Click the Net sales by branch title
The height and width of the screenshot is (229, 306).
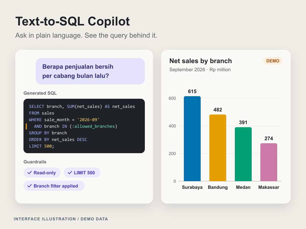click(x=201, y=61)
